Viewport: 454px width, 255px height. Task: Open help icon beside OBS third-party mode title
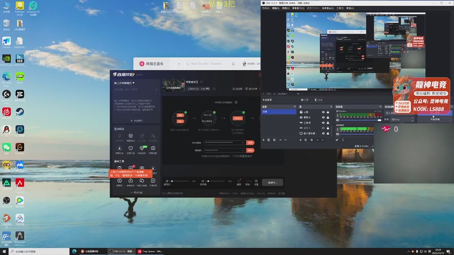(236, 103)
